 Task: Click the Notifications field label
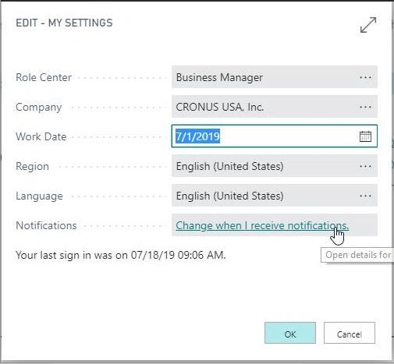(46, 225)
